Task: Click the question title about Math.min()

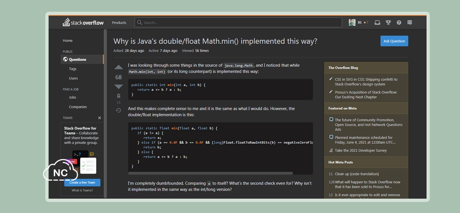Action: coord(215,41)
